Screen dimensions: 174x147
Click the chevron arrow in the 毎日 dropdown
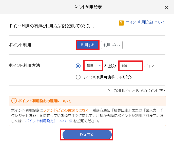click(x=100, y=66)
